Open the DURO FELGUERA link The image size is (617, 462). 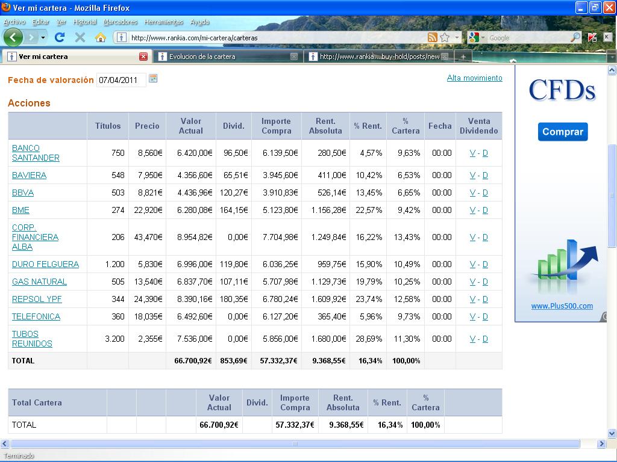coord(45,264)
